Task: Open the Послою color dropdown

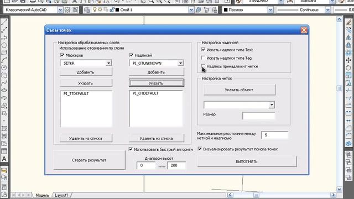Action: [x=270, y=10]
